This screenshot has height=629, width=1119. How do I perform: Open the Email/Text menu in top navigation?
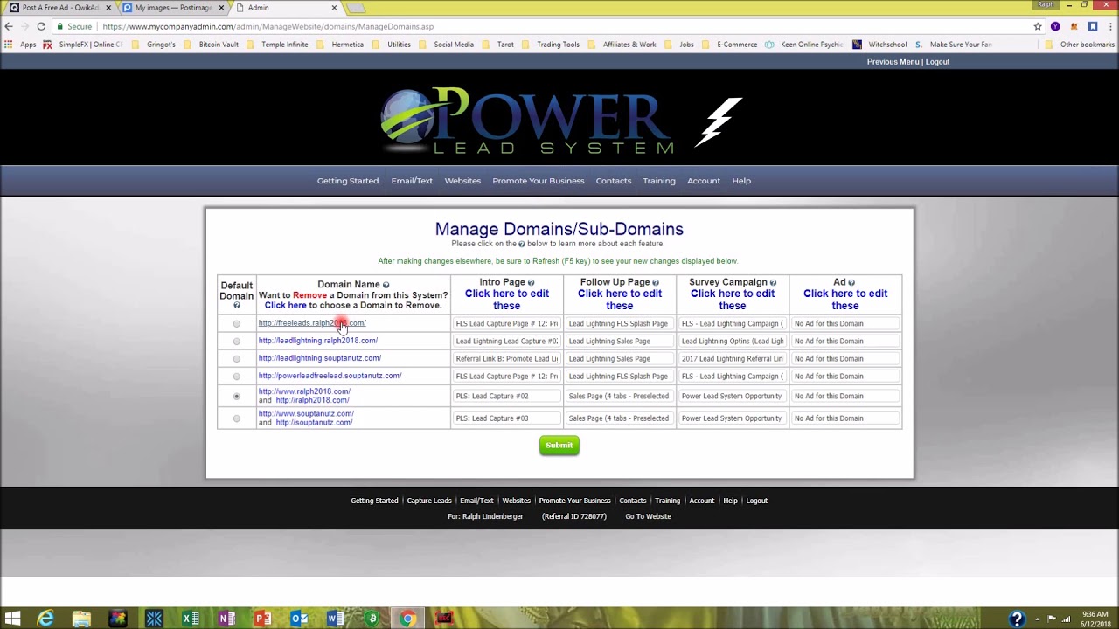point(412,181)
